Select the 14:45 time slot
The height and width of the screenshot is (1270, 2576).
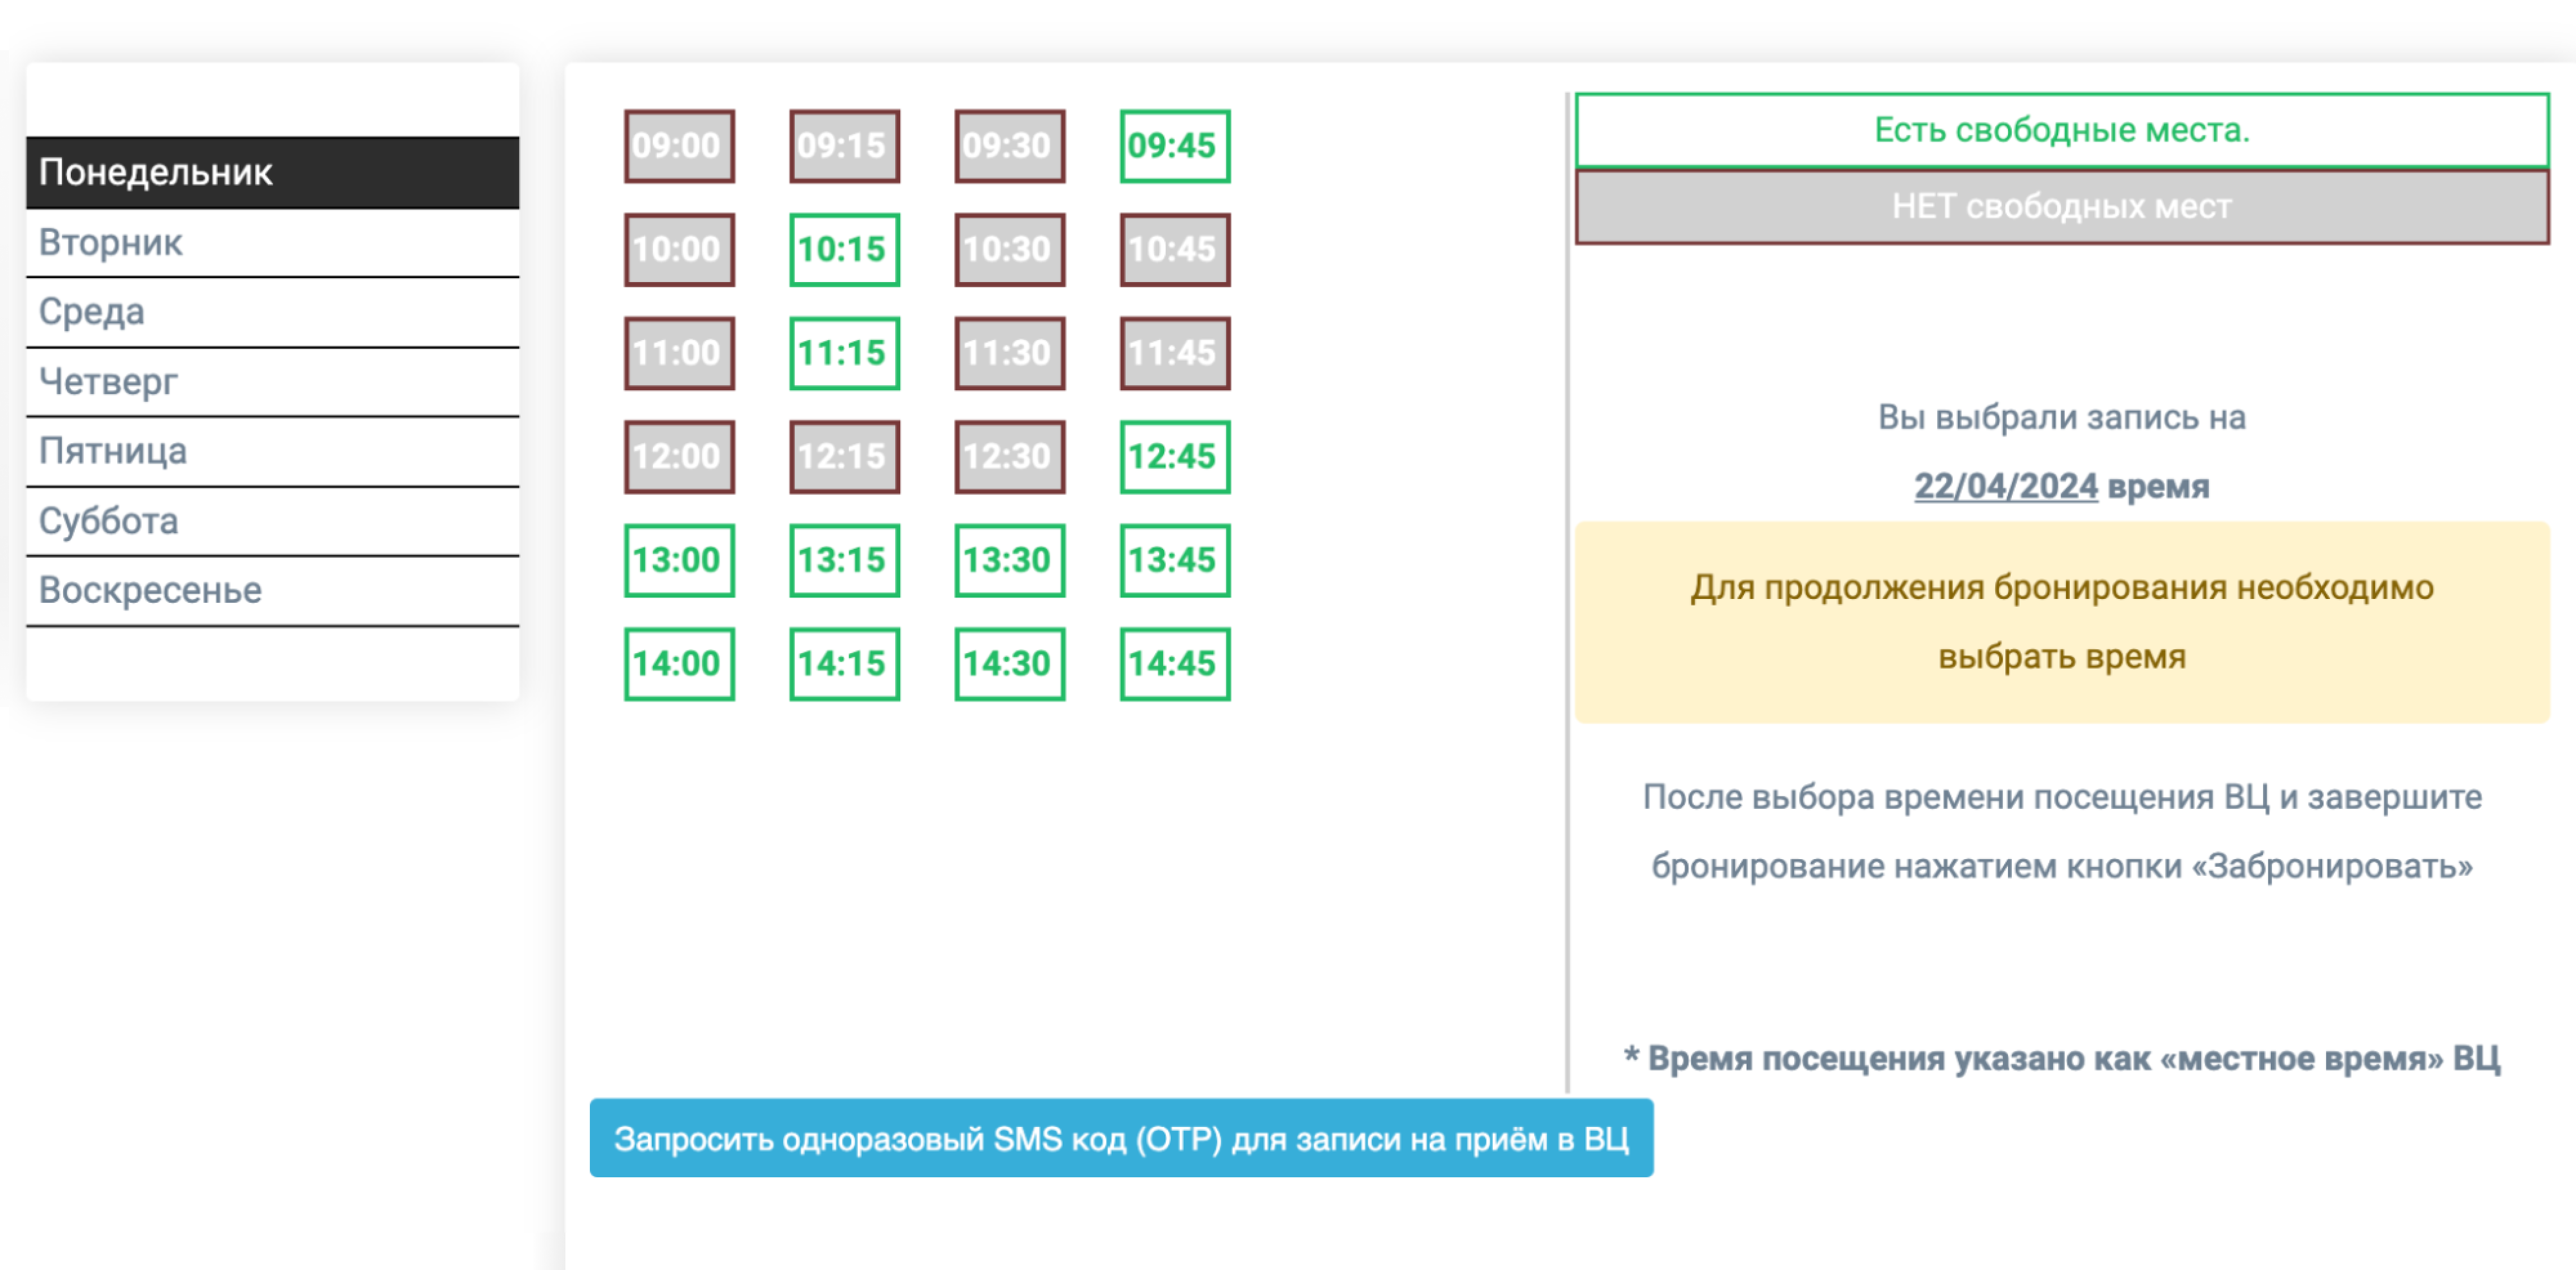(1175, 664)
